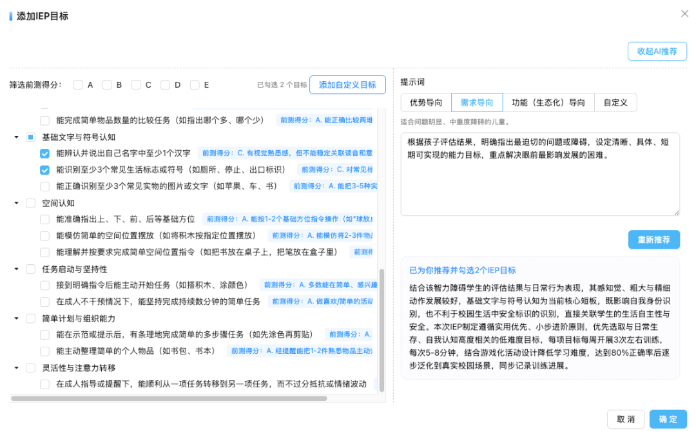
Task: Collapse the 简单计划与组织能力 tree node
Action: tap(16, 318)
